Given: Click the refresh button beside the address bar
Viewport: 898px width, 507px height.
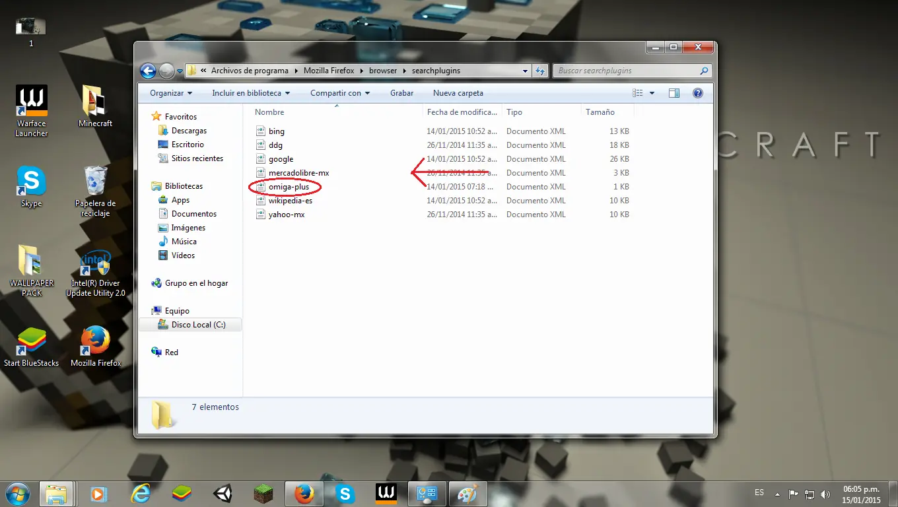Looking at the screenshot, I should 540,71.
